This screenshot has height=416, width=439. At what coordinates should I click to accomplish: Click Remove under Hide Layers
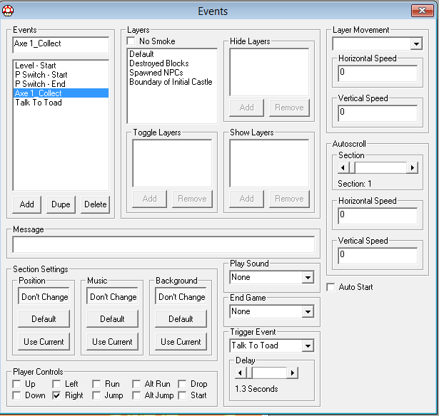pyautogui.click(x=289, y=108)
